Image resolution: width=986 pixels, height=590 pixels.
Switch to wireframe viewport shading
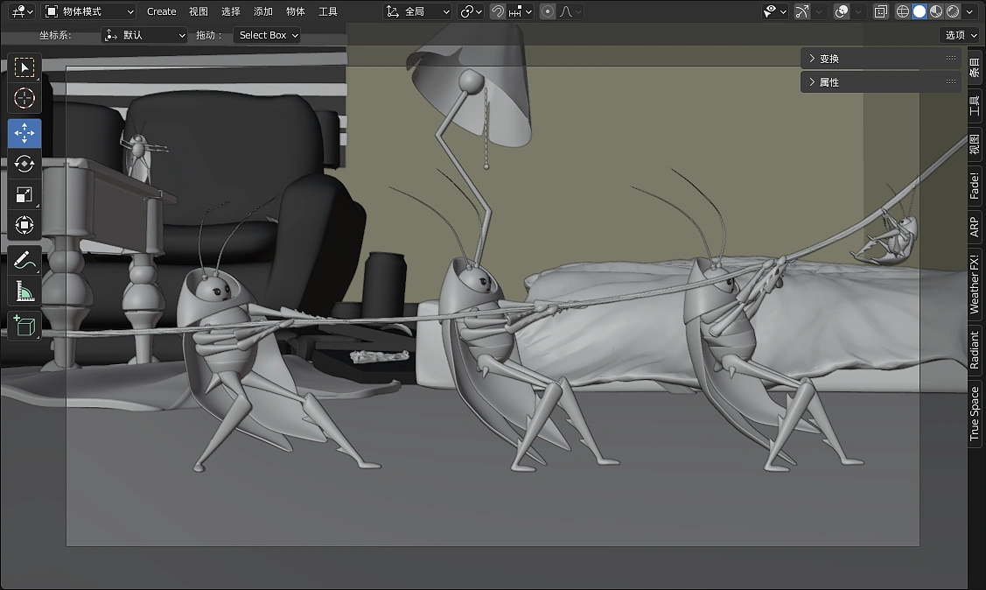[902, 11]
